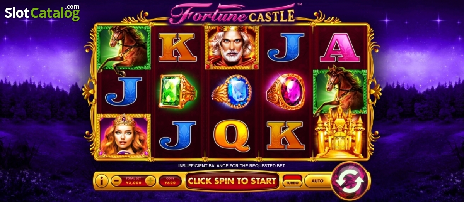The width and height of the screenshot is (464, 202).
Task: Click the blue sapphire ring symbol
Action: tap(232, 92)
